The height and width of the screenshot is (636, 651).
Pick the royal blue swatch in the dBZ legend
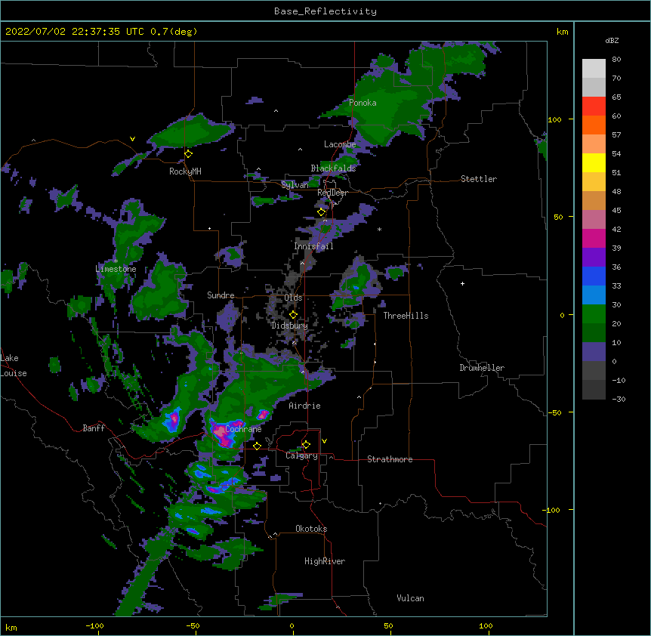[x=594, y=276]
